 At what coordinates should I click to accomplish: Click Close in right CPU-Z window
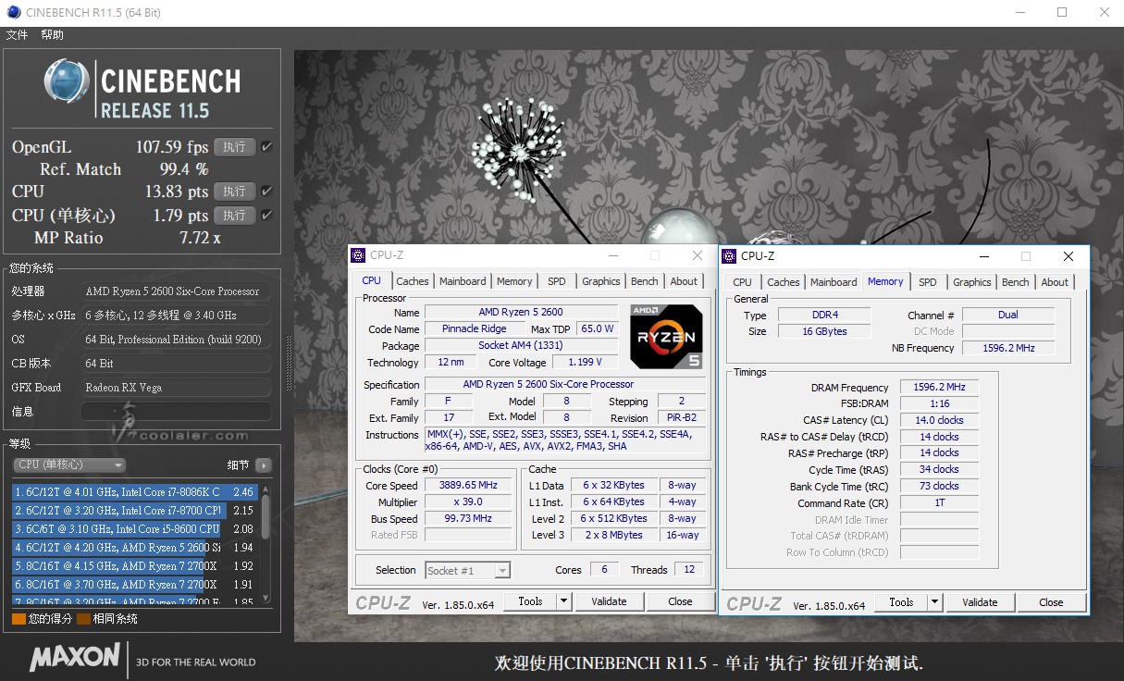[x=1051, y=602]
